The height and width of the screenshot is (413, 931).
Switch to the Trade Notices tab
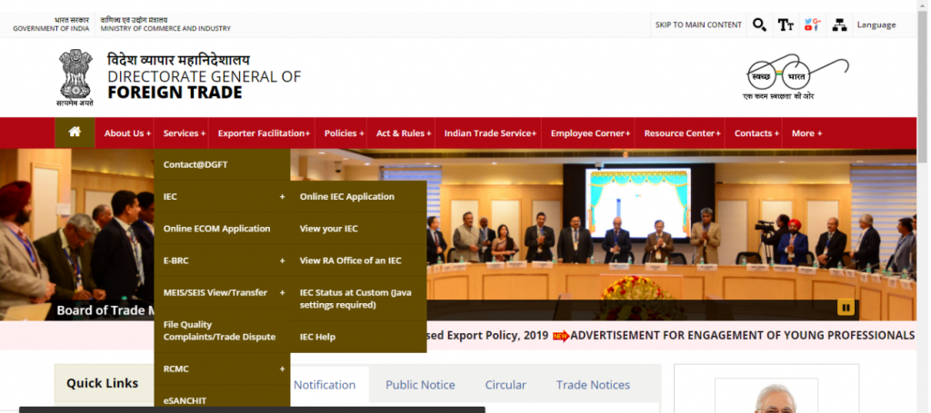[593, 385]
